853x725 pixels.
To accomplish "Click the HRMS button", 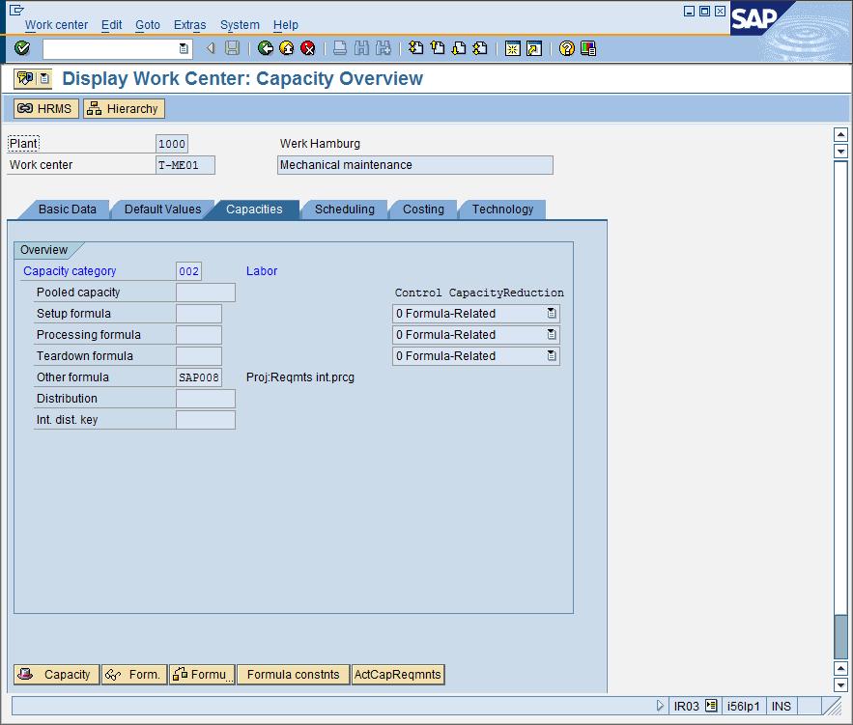I will click(46, 109).
